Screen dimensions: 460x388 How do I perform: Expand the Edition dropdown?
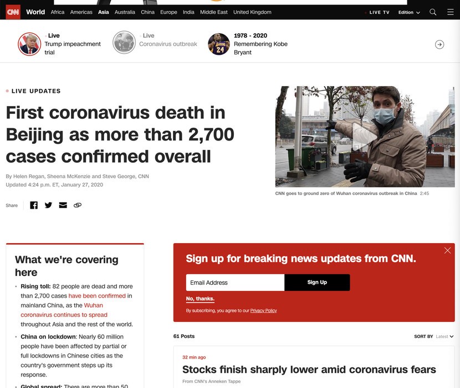click(409, 12)
